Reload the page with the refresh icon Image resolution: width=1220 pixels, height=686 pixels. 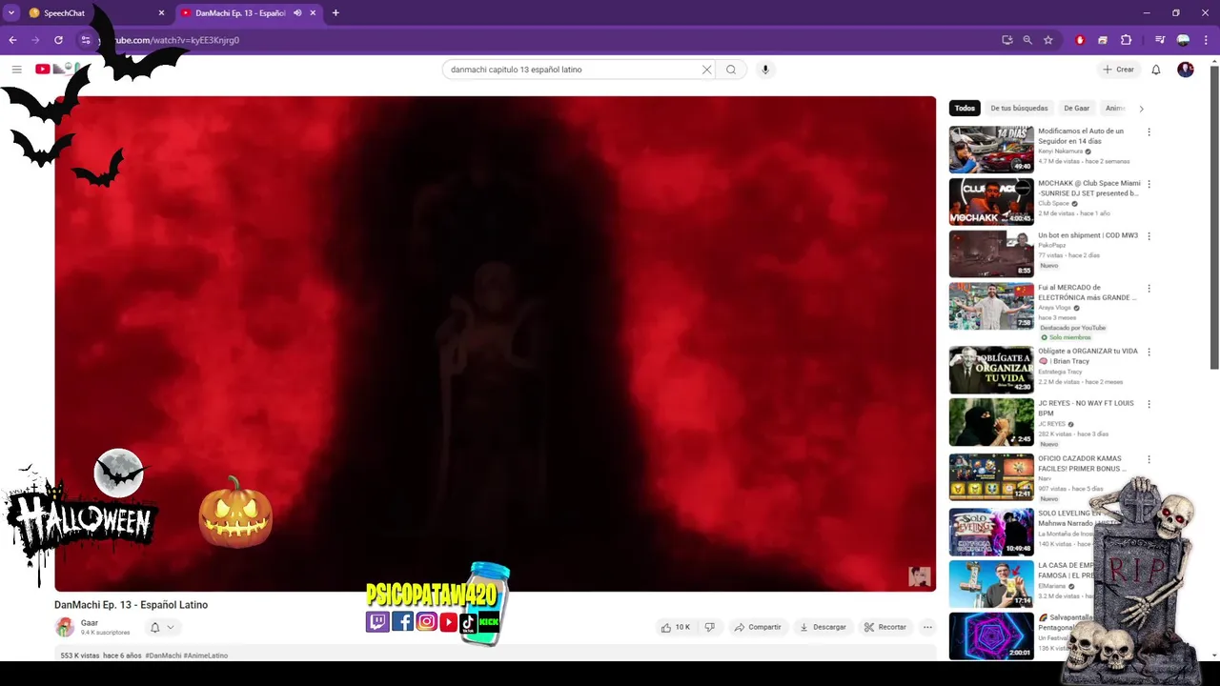[58, 40]
